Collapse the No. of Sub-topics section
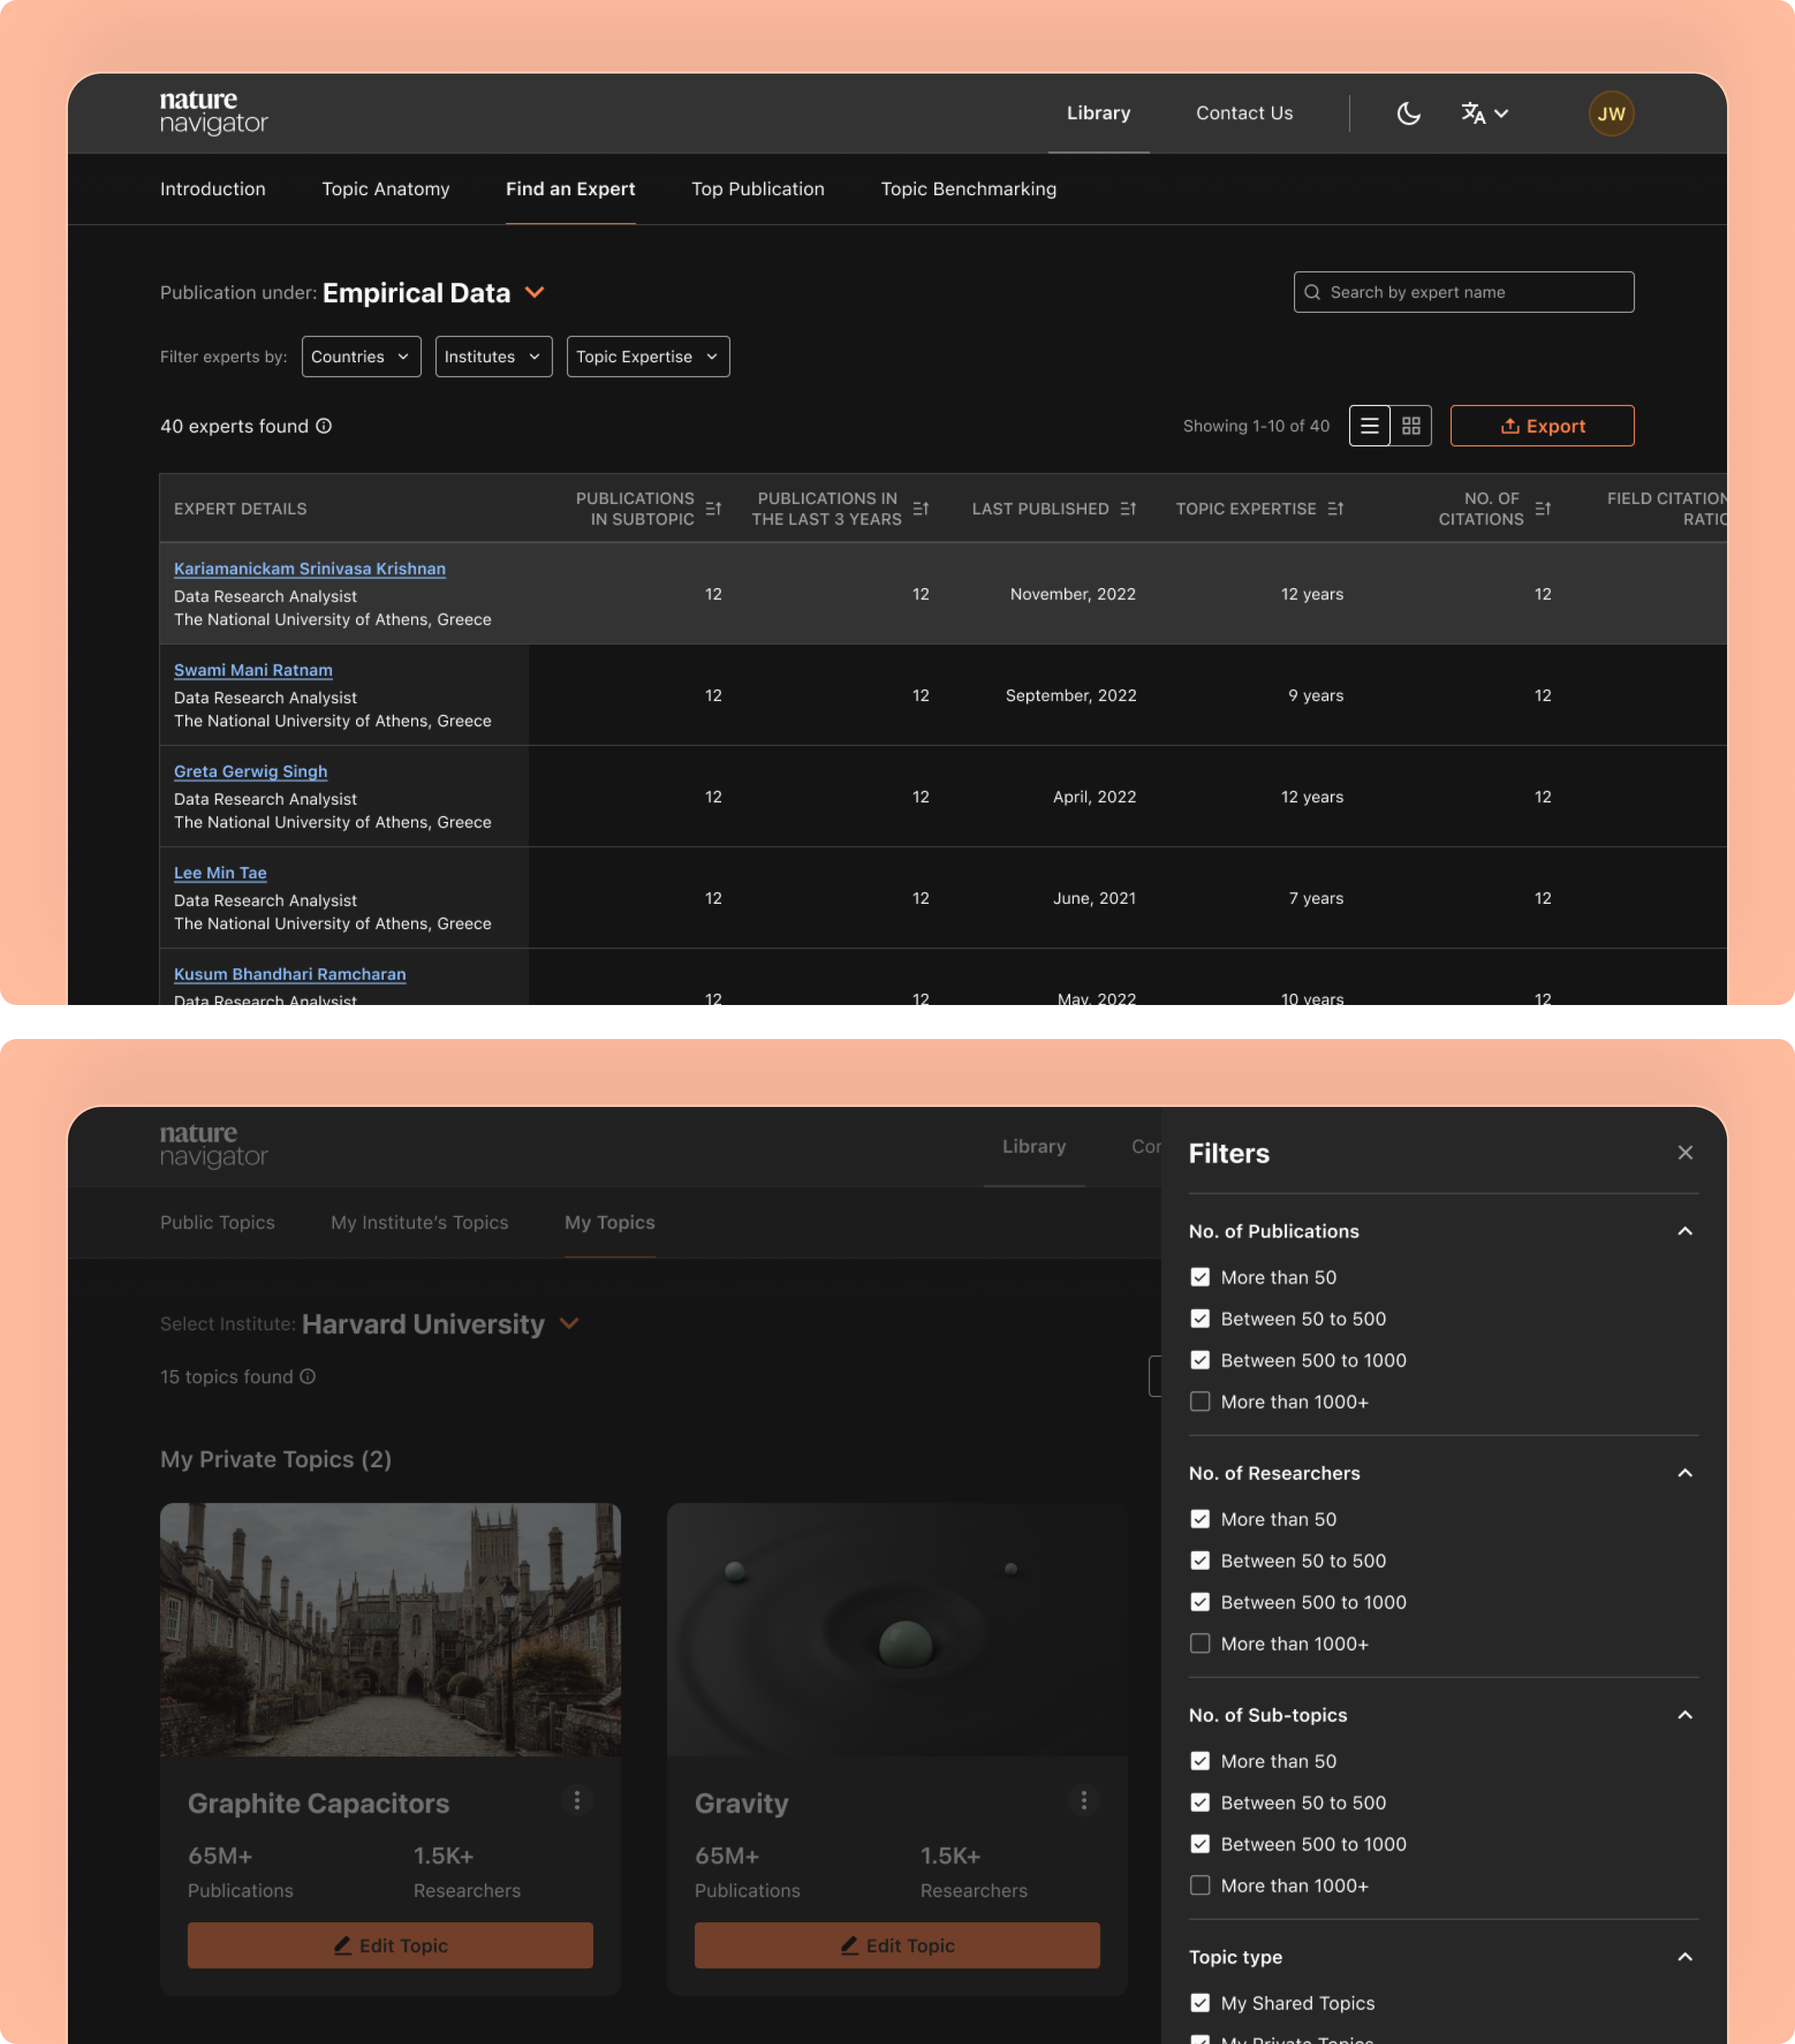 pos(1684,1715)
